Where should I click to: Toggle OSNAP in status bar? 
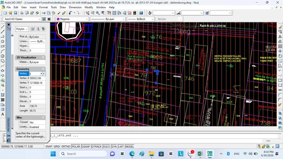86,146
